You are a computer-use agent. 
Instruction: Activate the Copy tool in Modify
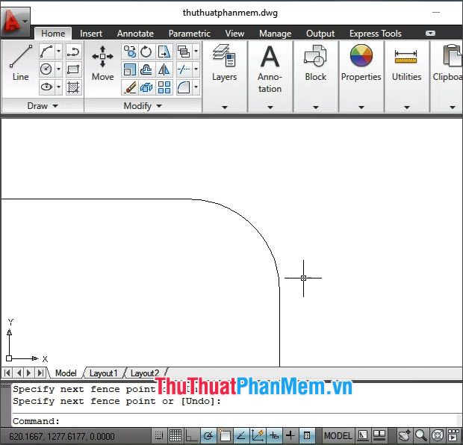[x=130, y=52]
